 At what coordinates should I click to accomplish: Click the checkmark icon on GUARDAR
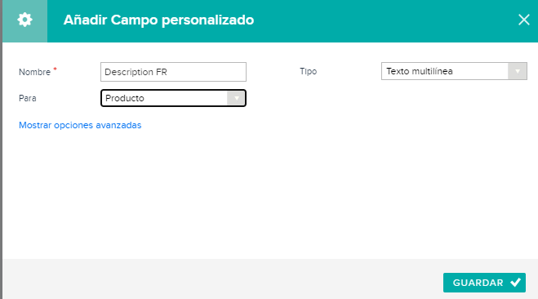(515, 283)
